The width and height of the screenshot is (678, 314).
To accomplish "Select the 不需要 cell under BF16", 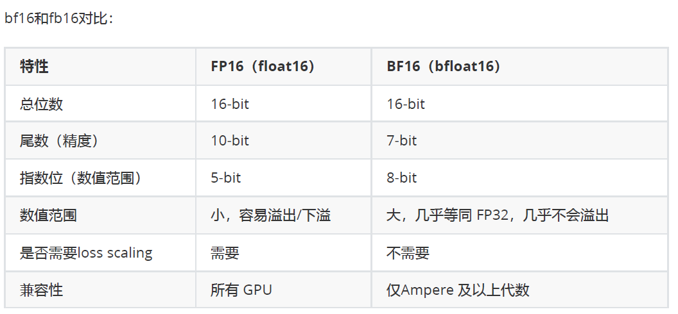I will 520,252.
